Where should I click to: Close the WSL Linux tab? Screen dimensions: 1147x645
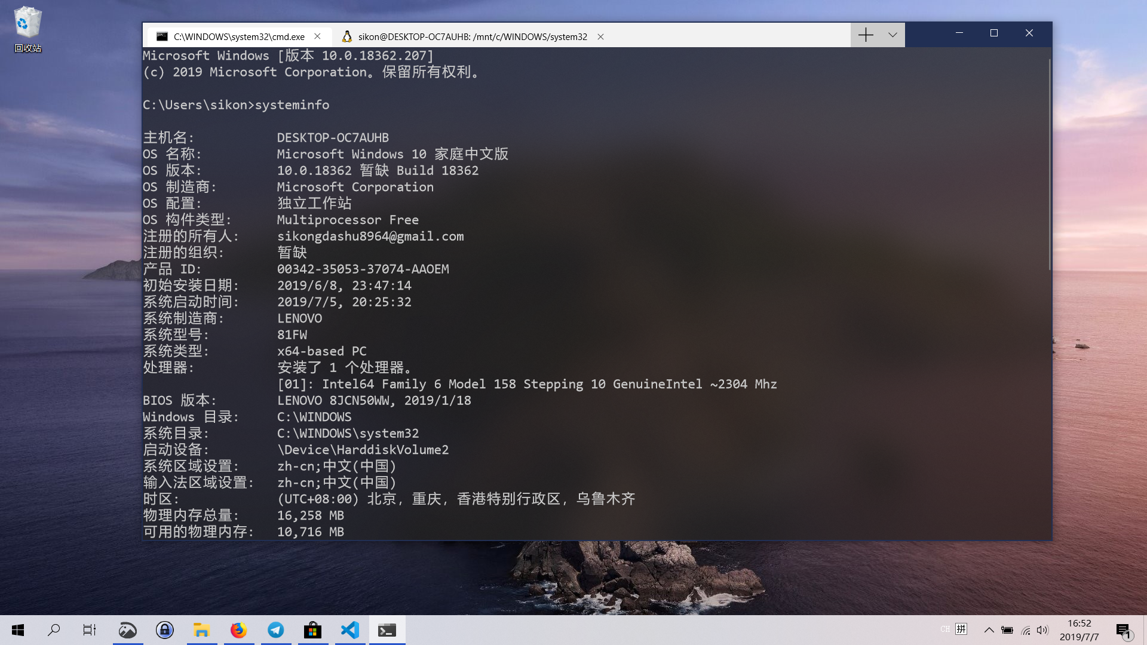[x=601, y=36]
